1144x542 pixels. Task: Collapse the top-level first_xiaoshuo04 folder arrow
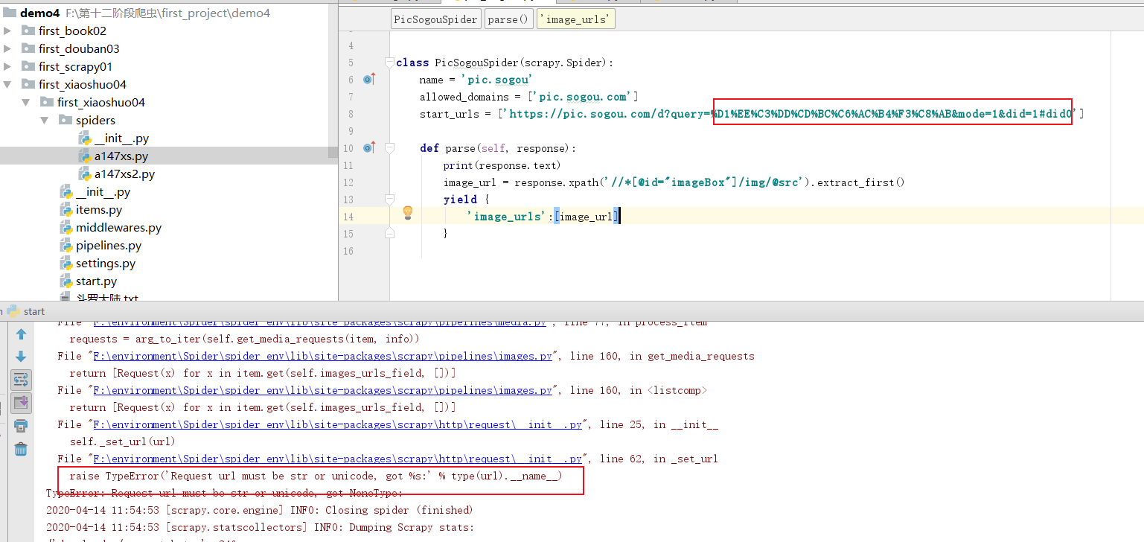coord(7,84)
